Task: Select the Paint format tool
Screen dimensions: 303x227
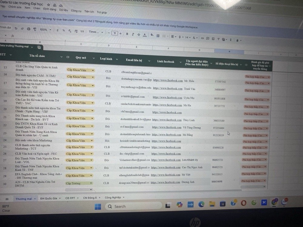Action: 35,29
